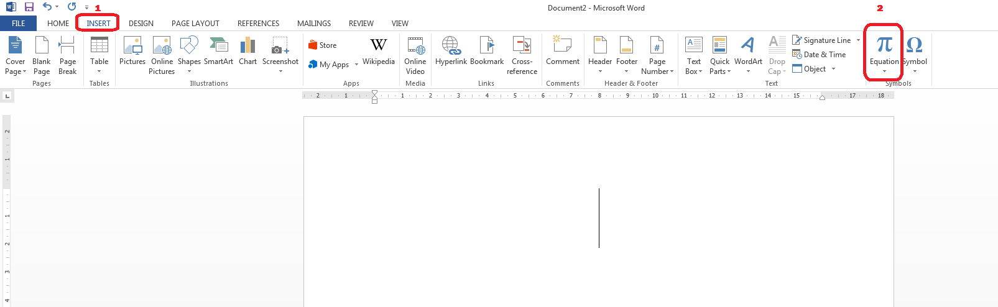Expand the WordArt dropdown arrow
This screenshot has width=998, height=307.
tap(748, 71)
